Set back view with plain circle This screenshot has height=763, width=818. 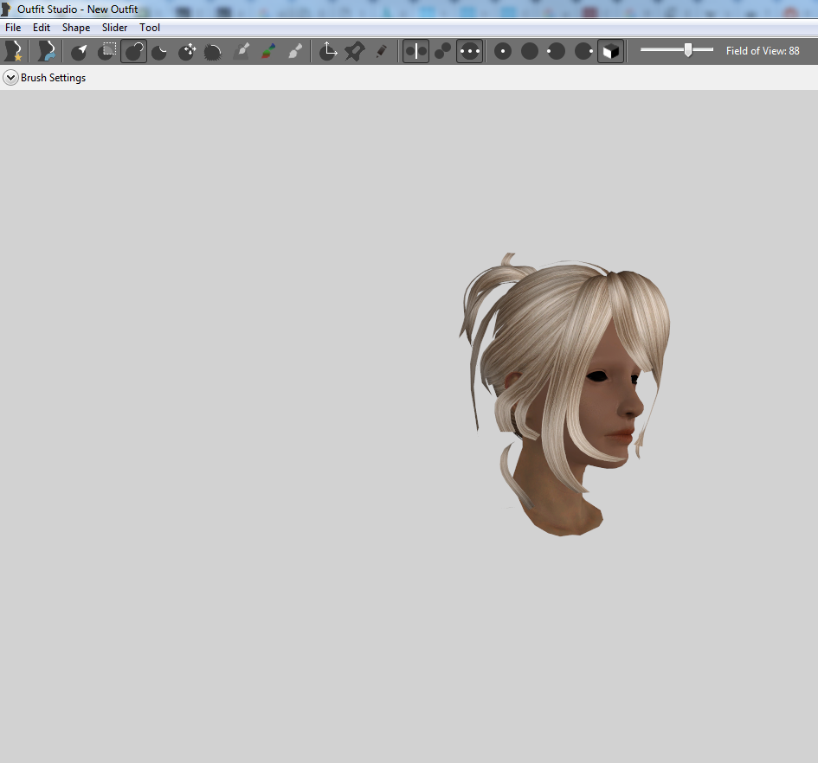coord(530,51)
